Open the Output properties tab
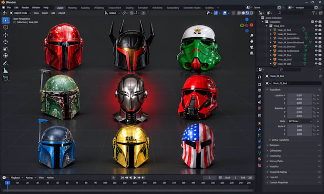 [x=260, y=90]
